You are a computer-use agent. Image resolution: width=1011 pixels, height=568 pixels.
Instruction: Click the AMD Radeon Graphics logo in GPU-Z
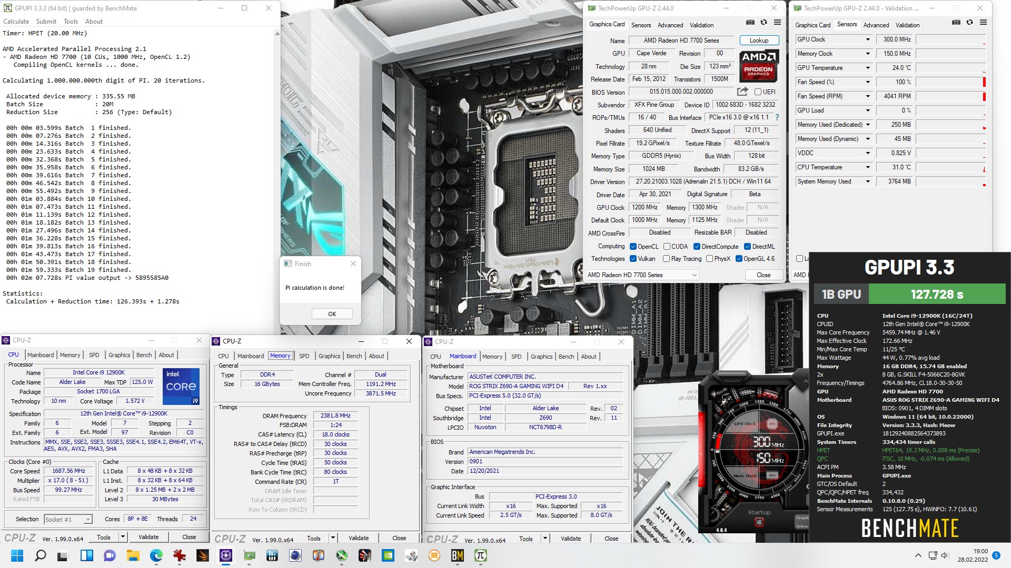(x=758, y=66)
